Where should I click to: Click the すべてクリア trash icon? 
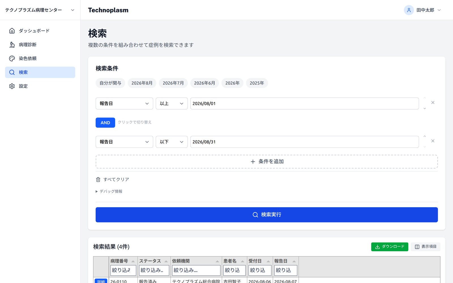[98, 179]
